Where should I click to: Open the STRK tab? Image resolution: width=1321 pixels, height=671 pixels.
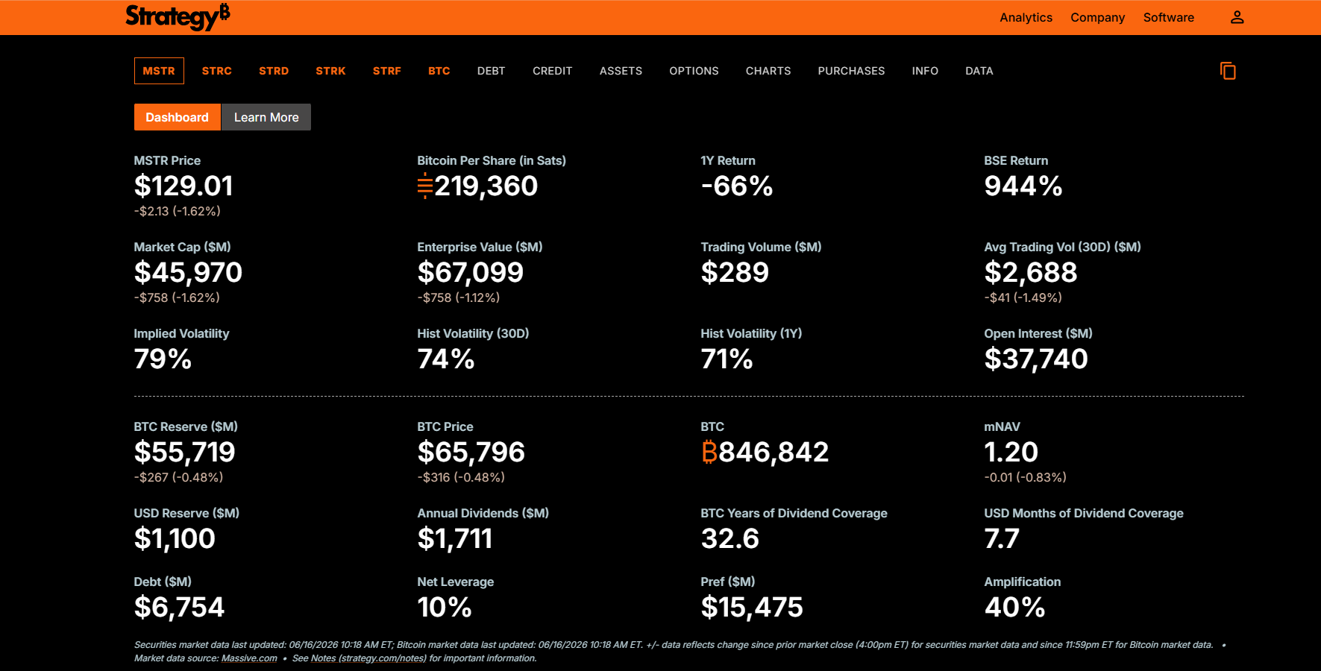coord(330,71)
